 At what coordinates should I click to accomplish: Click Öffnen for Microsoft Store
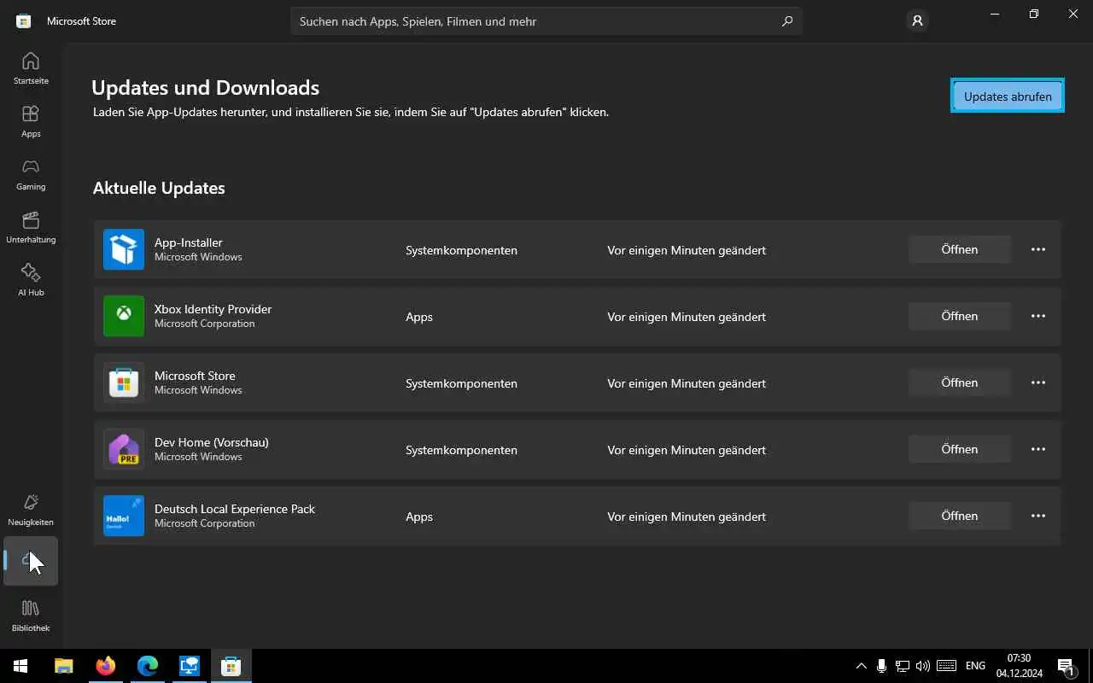[x=960, y=382]
